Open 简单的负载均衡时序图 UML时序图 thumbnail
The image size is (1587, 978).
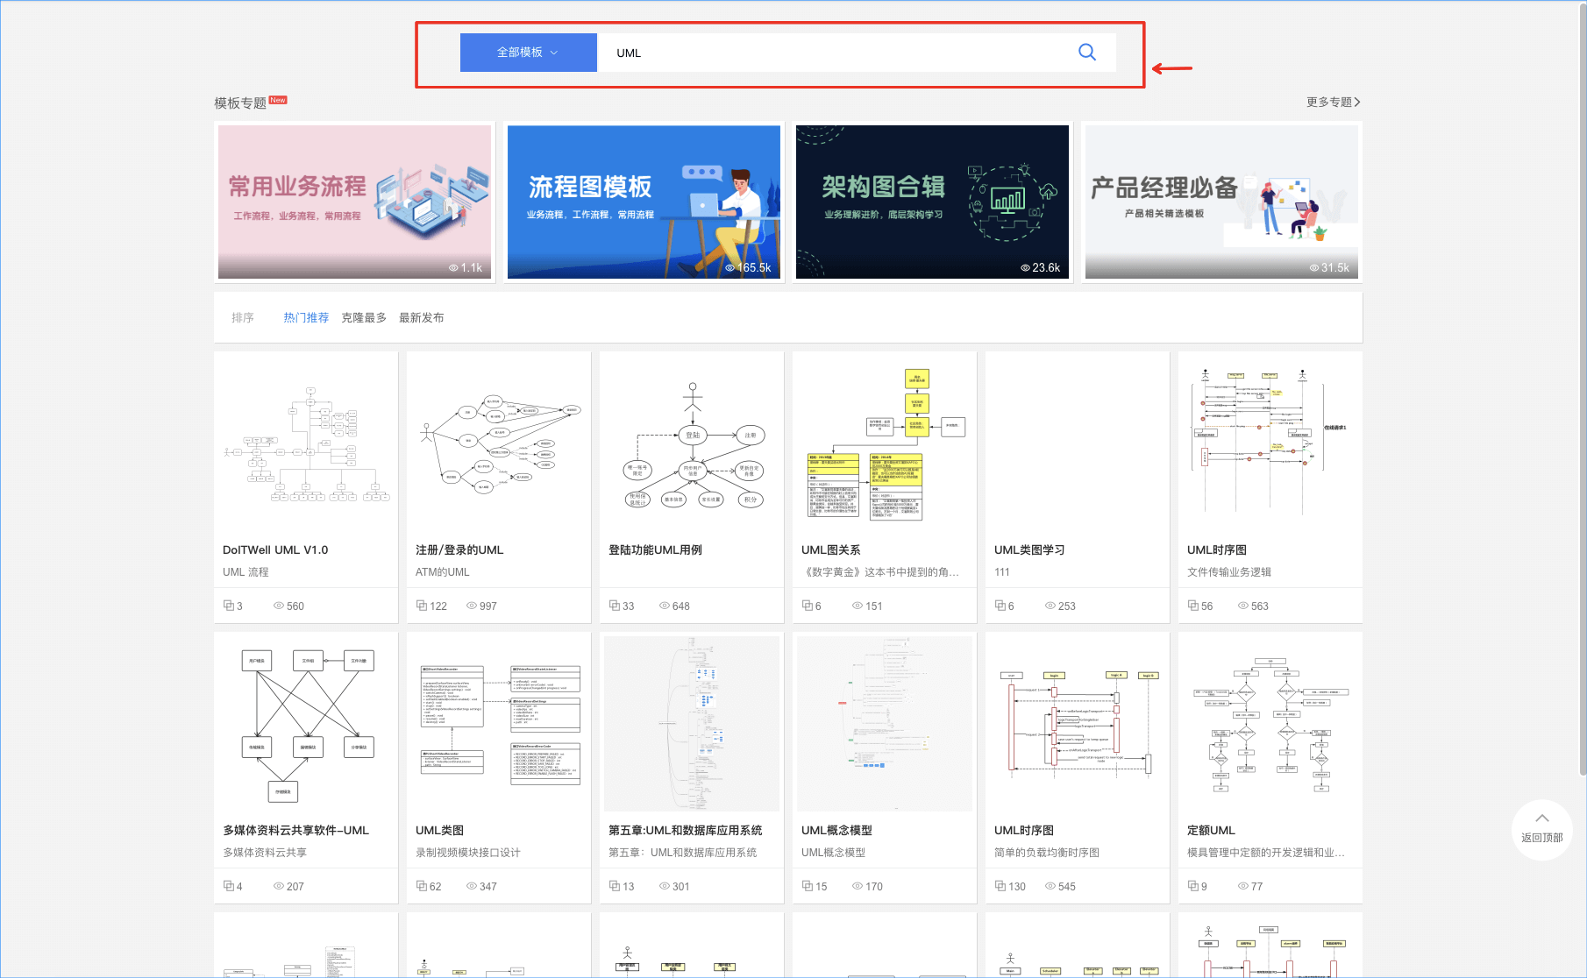(x=1078, y=724)
